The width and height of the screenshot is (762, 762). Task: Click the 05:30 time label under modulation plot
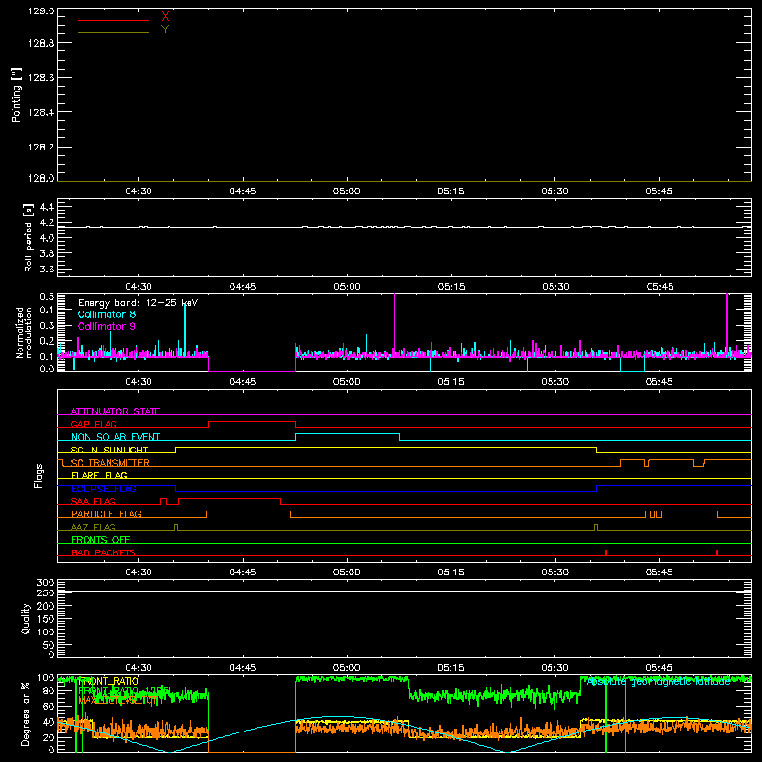tap(555, 382)
